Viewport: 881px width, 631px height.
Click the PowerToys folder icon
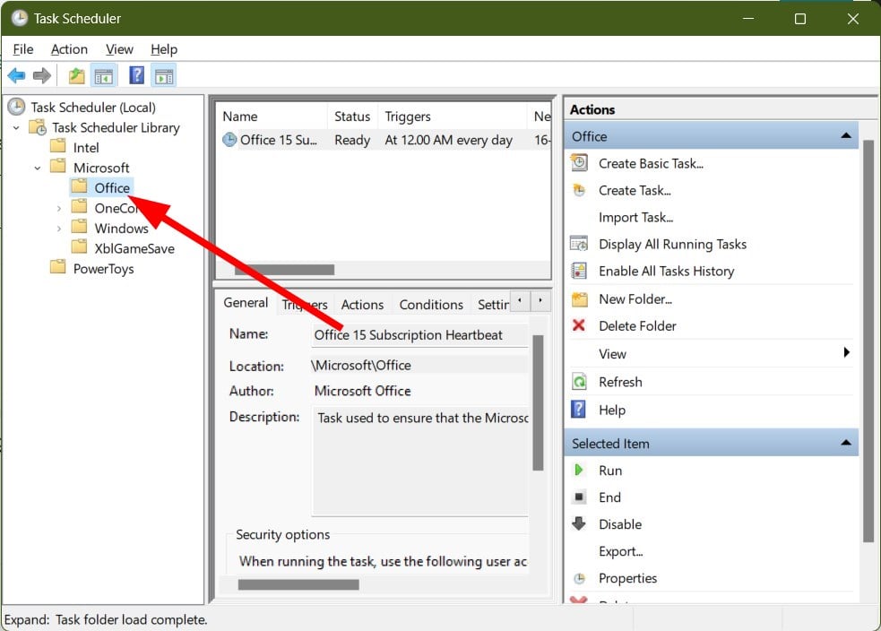pos(58,267)
